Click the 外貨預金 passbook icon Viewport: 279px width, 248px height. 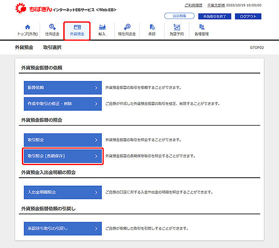77,27
